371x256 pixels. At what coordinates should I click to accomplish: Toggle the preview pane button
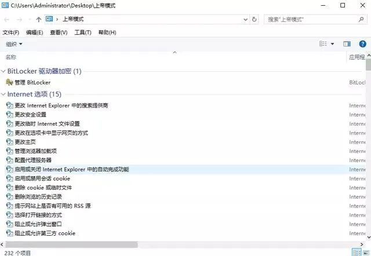tap(347, 44)
